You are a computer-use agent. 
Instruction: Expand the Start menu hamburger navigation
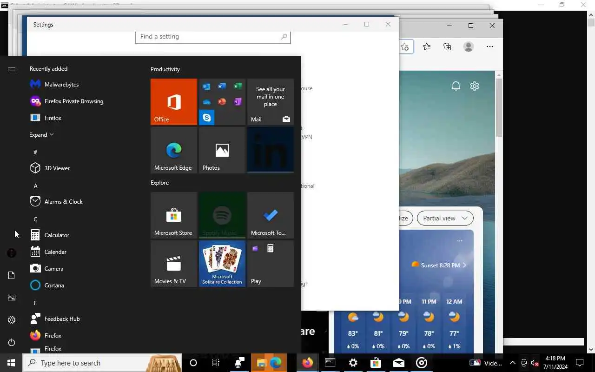click(12, 69)
